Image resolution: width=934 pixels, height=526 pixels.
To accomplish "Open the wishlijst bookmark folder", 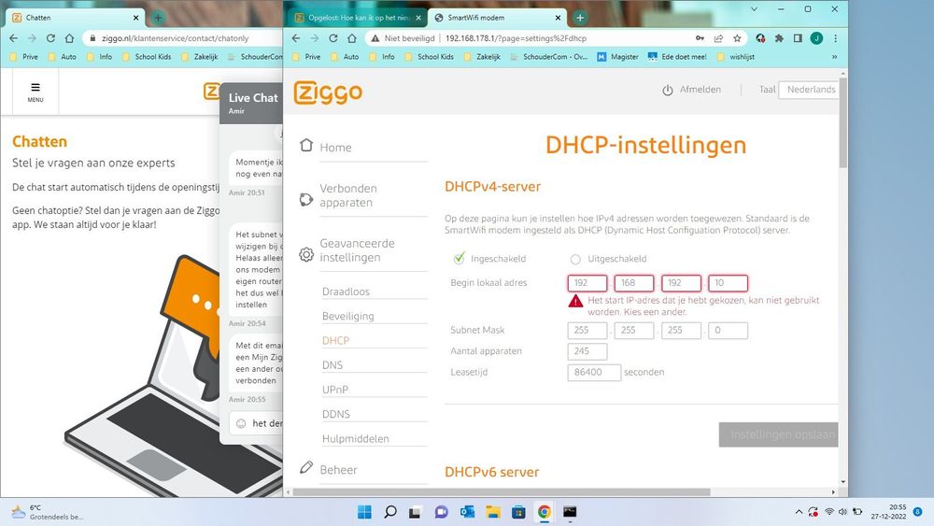I will click(x=736, y=57).
